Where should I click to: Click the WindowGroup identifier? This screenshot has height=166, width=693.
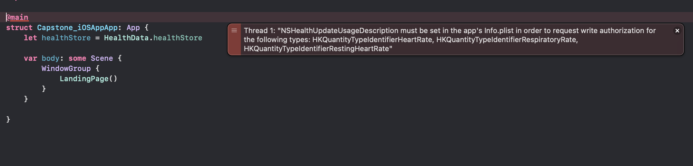click(x=66, y=69)
